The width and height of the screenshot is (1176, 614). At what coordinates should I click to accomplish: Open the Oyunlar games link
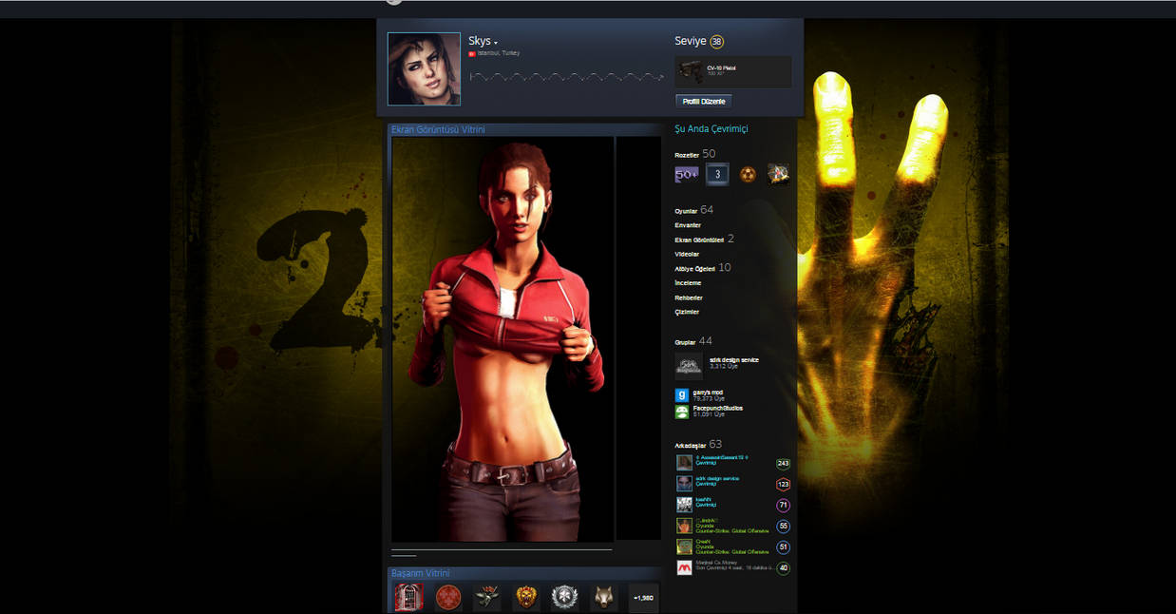tap(686, 211)
